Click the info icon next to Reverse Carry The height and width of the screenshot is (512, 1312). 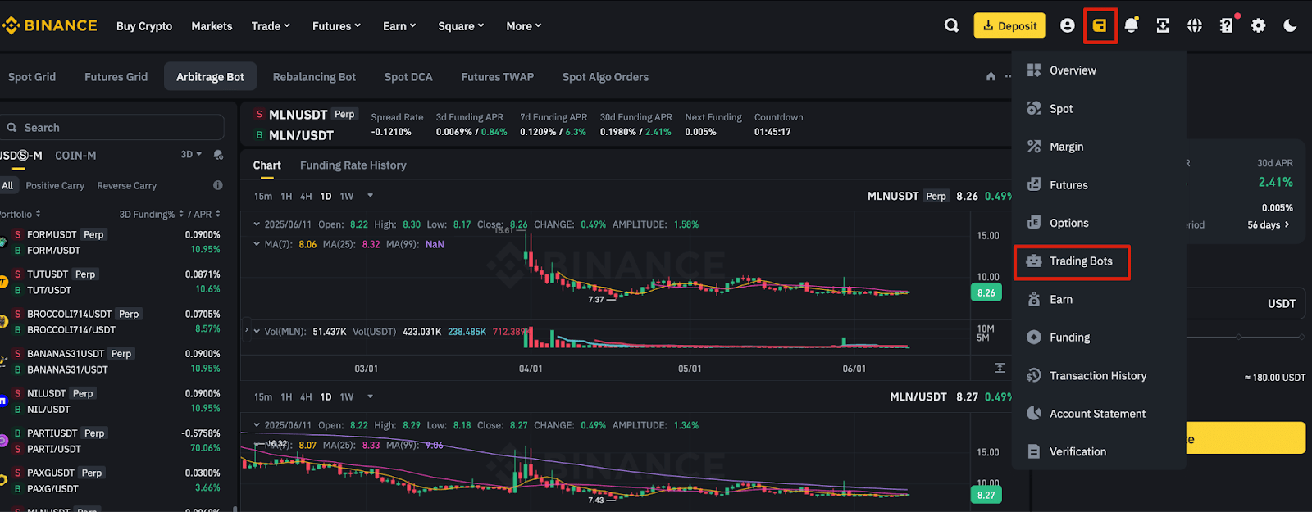218,185
